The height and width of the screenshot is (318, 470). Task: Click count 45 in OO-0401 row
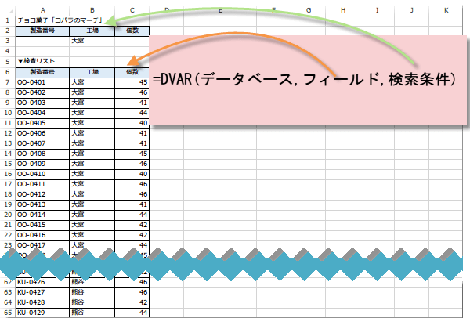coord(132,82)
